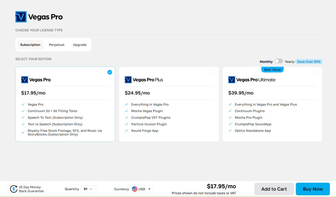This screenshot has height=197, width=336.
Task: Click the Best Value badge on Ultimate
Action: click(272, 70)
